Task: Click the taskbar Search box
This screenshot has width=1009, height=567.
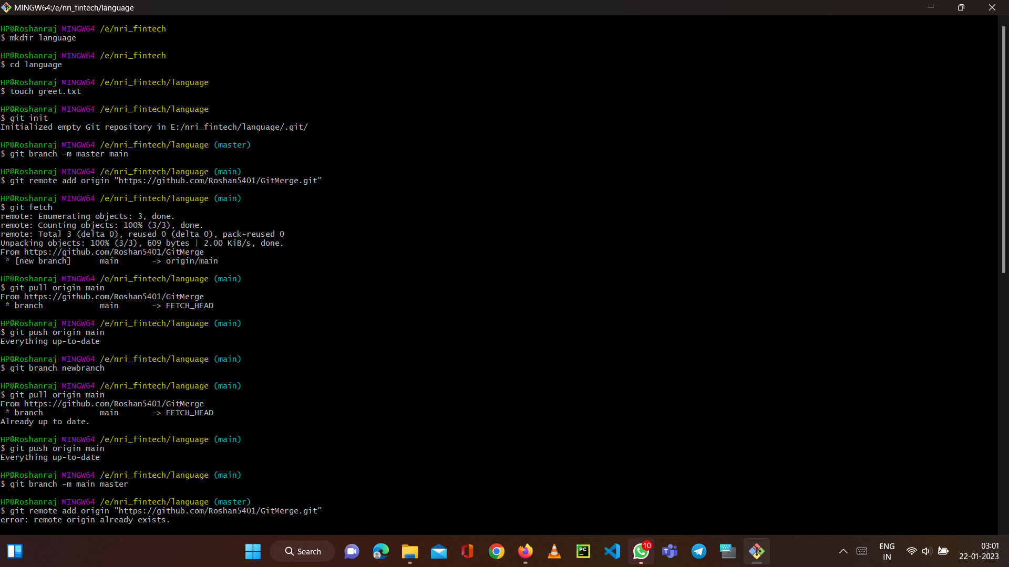Action: (x=303, y=551)
